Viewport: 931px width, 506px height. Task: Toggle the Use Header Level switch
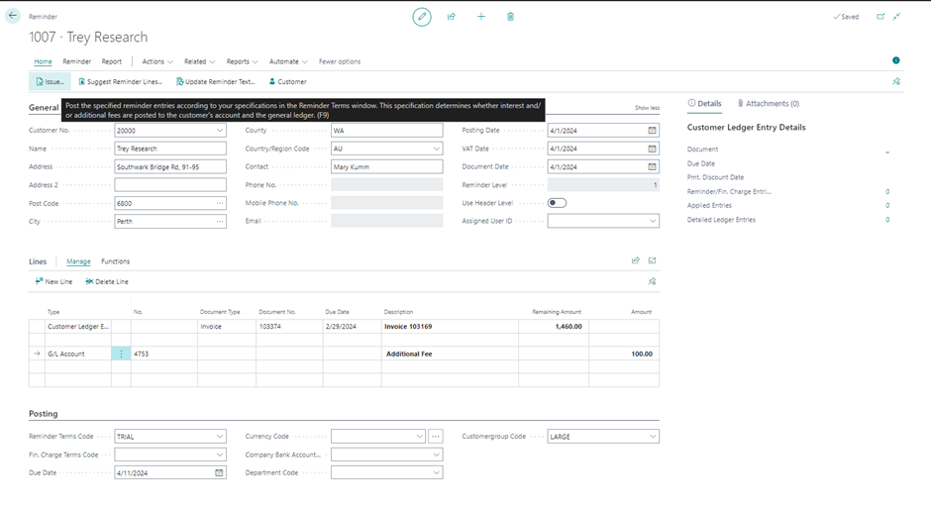[557, 203]
